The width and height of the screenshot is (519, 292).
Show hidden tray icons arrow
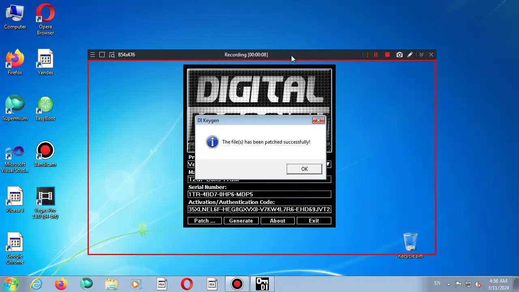click(448, 284)
